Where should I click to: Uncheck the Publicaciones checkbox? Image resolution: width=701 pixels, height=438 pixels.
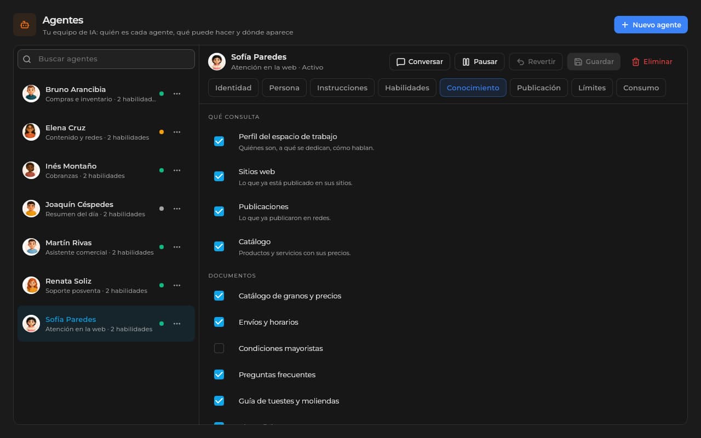219,211
